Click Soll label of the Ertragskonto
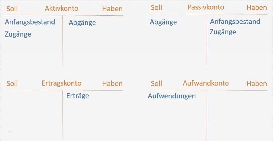The image size is (273, 141). (12, 84)
